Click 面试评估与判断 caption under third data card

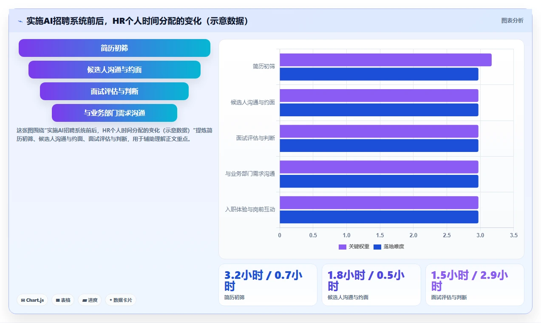(449, 298)
